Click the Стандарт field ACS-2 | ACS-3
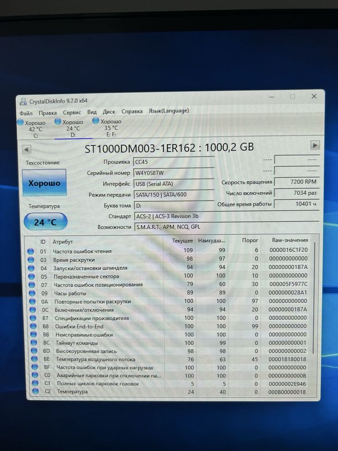Viewport: 338px width, 451px height. point(227,216)
